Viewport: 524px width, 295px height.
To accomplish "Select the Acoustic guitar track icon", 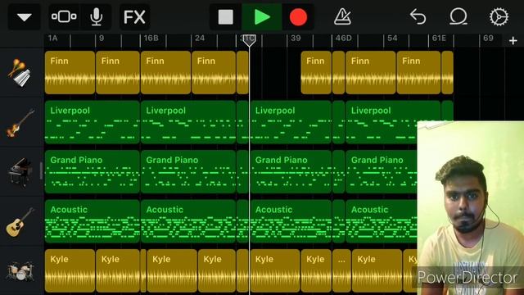I will click(20, 221).
